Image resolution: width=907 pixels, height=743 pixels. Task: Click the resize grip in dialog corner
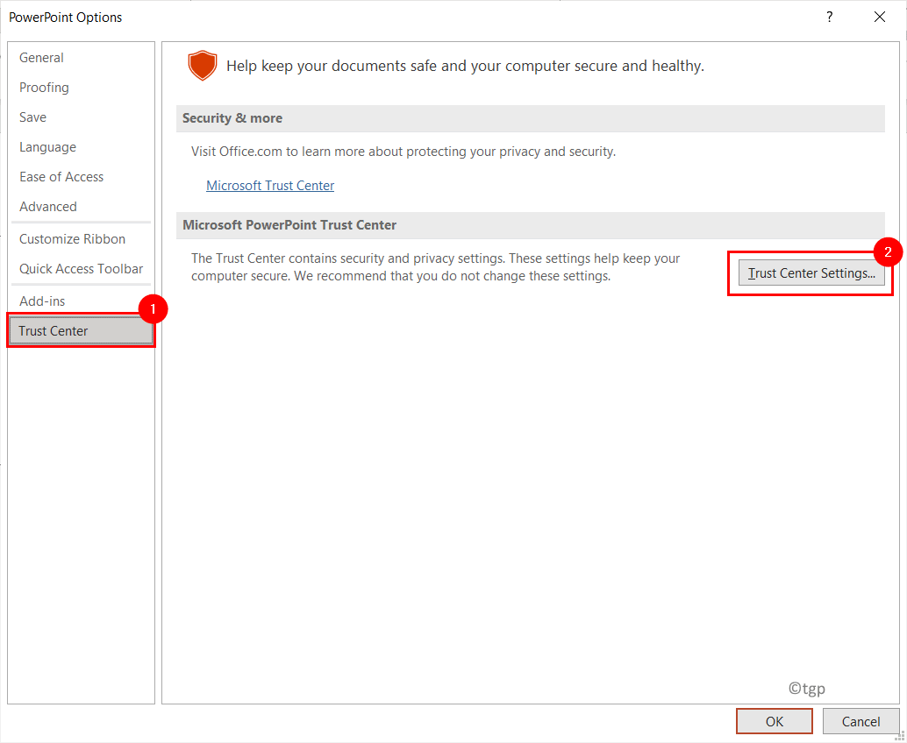pyautogui.click(x=901, y=736)
